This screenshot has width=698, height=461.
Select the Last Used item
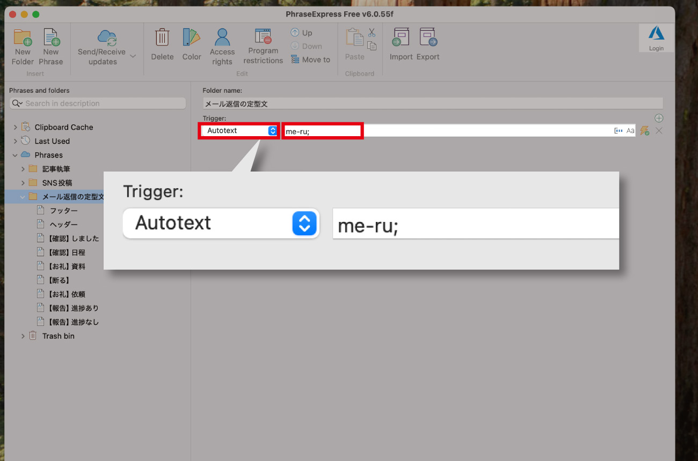52,141
